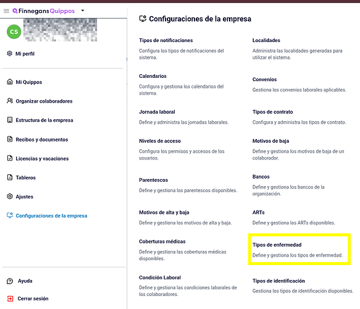Click the green CS user avatar
Viewport: 360px width, 309px height.
[x=14, y=32]
